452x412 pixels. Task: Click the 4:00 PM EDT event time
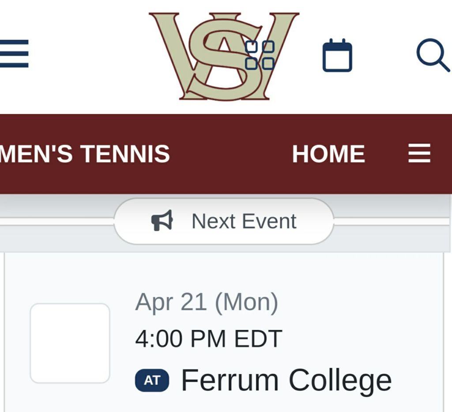pos(208,339)
